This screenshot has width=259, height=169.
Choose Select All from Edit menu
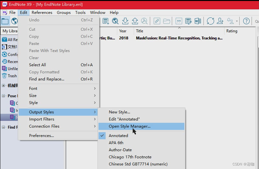coord(59,65)
